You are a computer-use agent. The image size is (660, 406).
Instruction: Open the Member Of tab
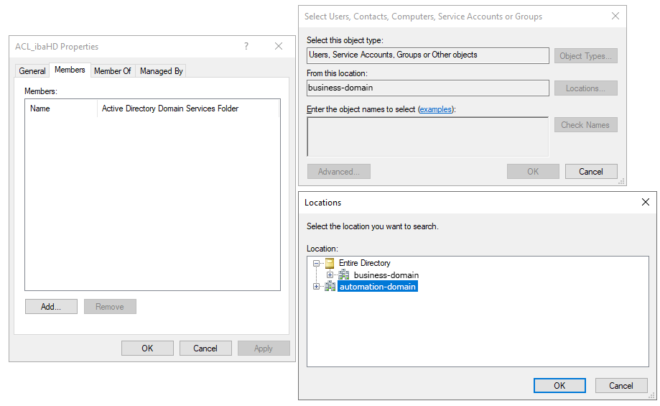point(113,71)
